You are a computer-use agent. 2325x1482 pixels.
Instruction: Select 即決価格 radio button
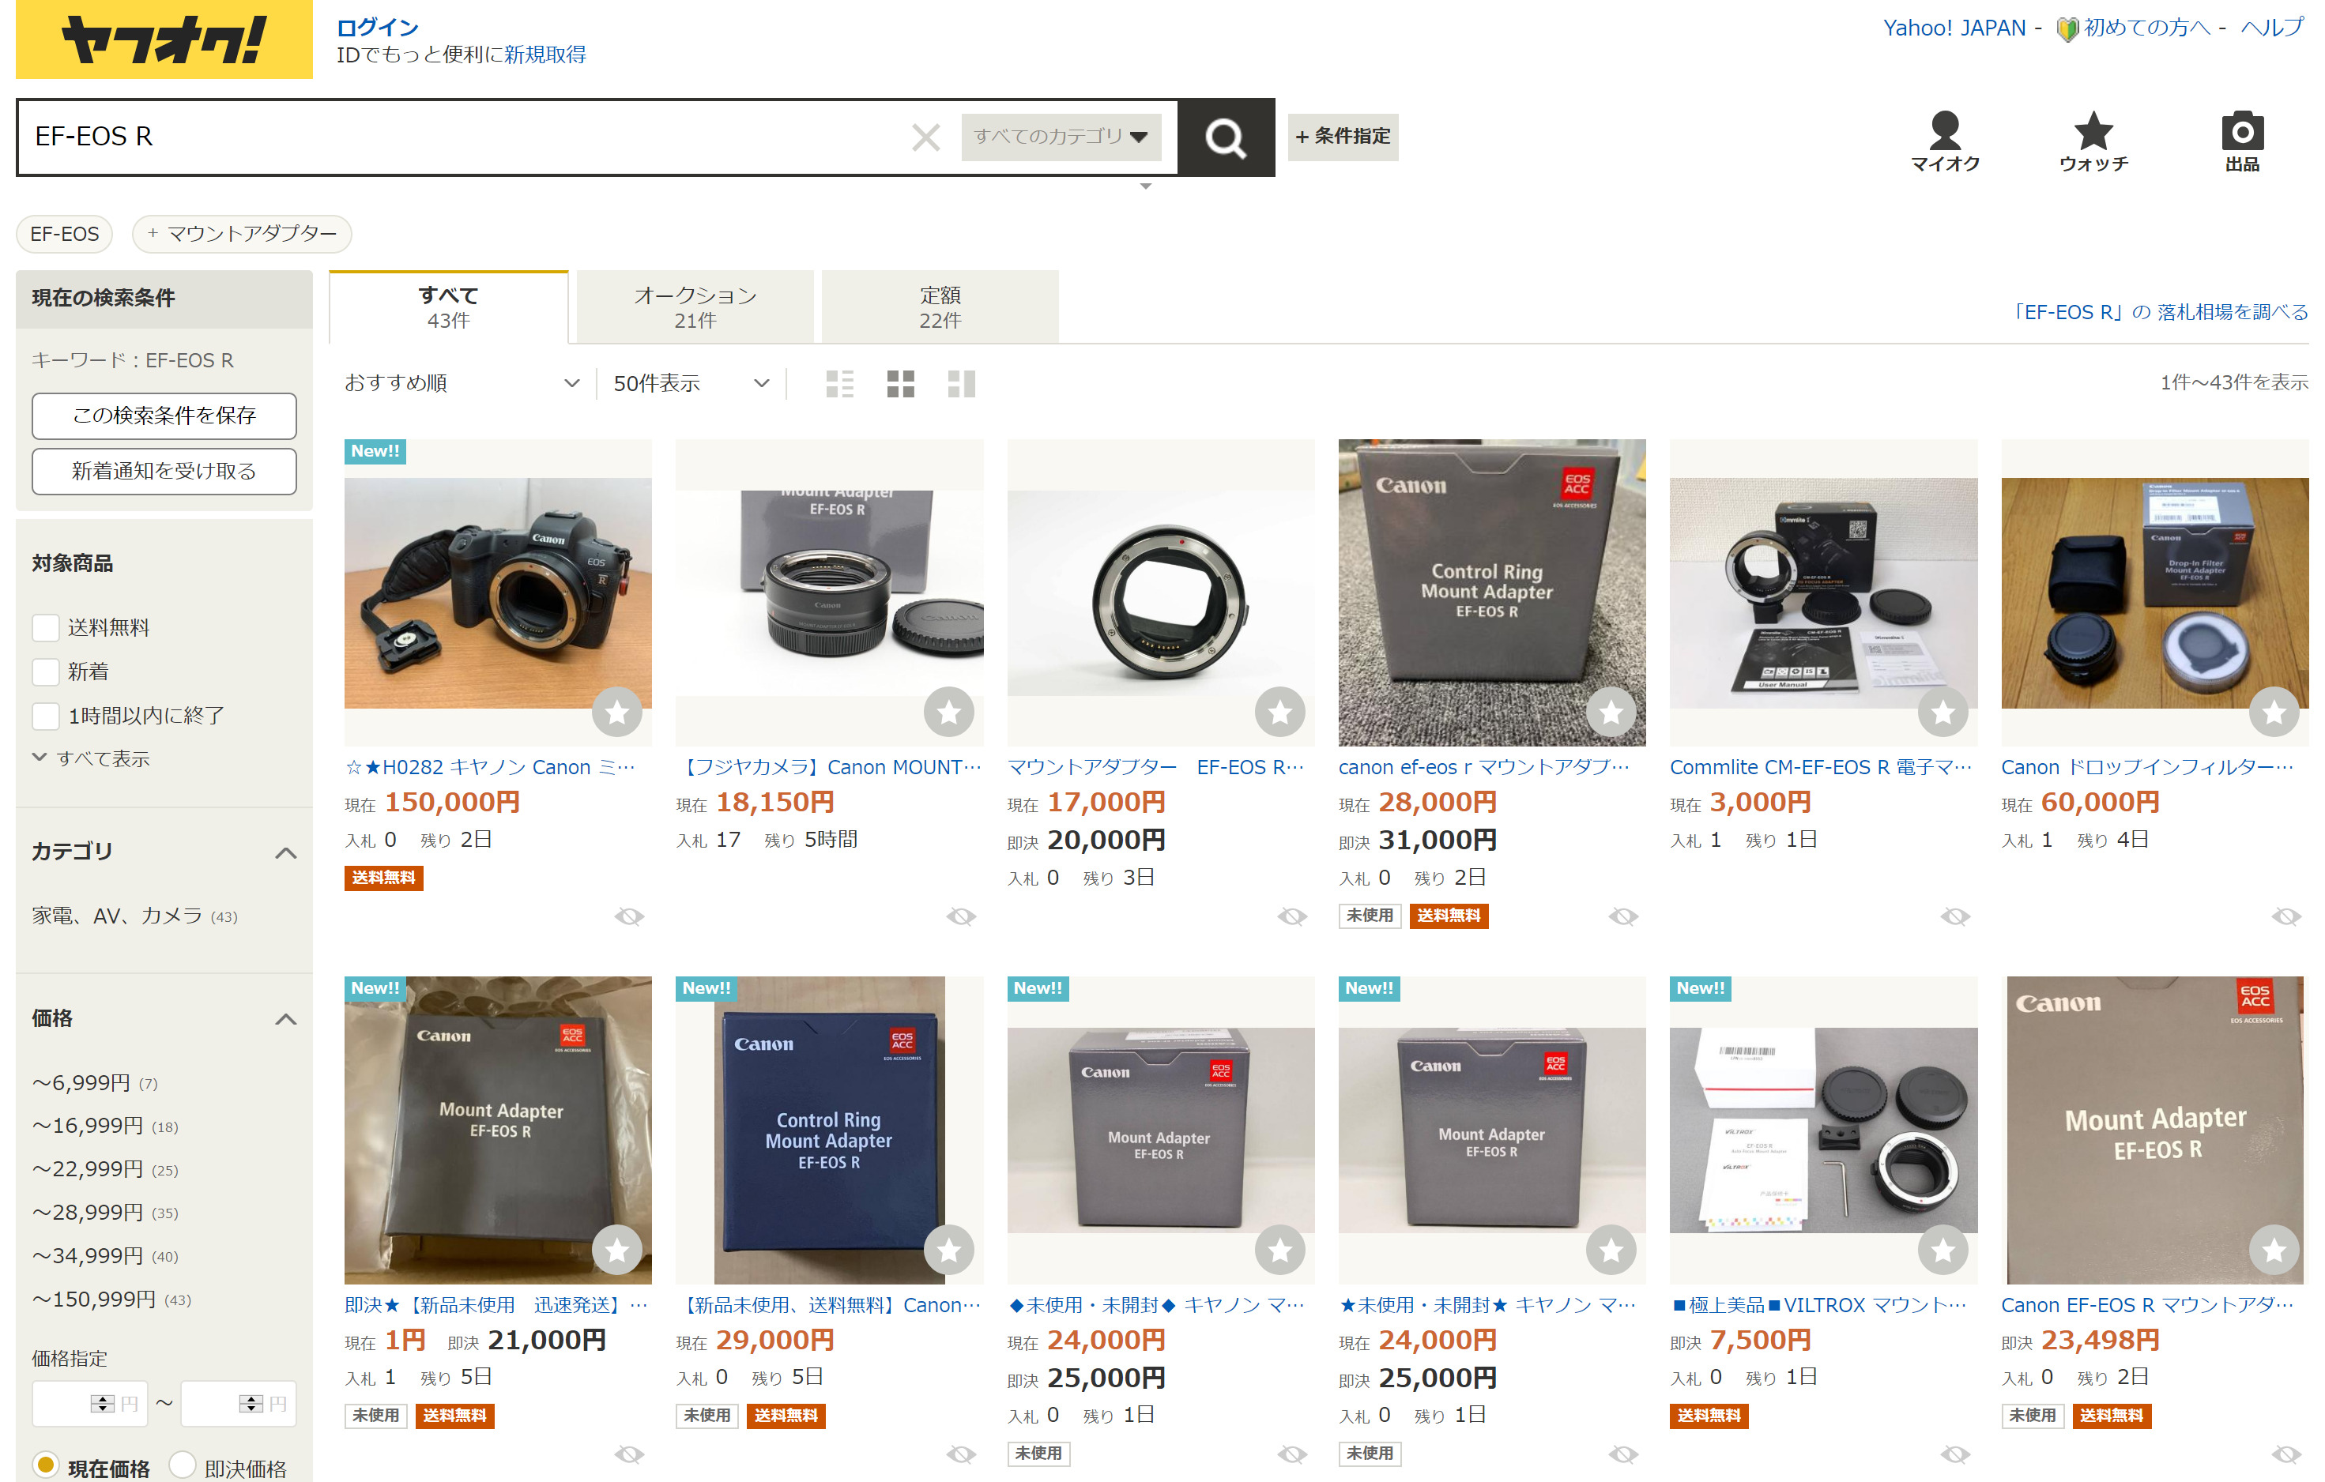click(183, 1465)
